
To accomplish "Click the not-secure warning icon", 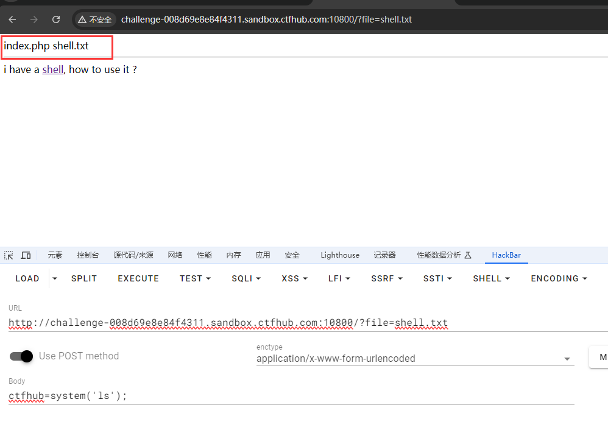I will (x=82, y=19).
